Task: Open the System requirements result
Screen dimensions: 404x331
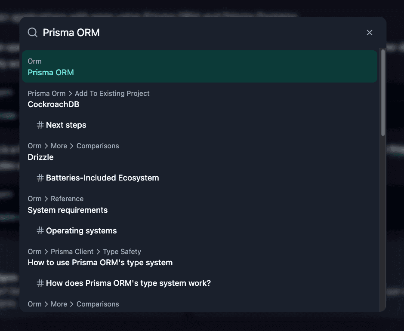Action: pyautogui.click(x=68, y=210)
